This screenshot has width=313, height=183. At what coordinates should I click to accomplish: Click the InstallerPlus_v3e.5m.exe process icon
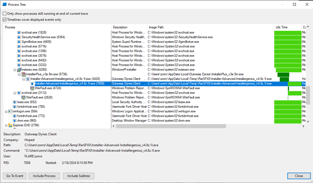coord(23,74)
